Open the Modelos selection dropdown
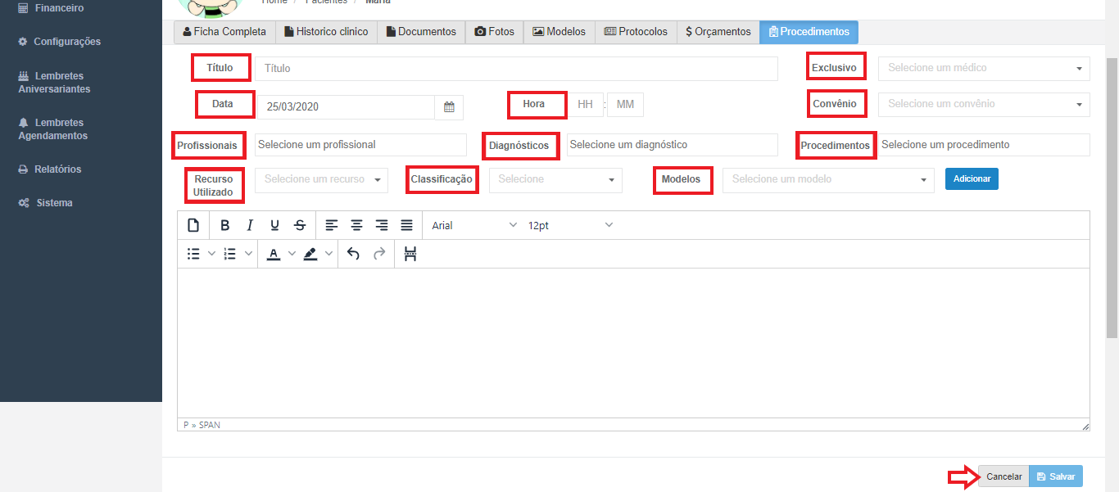Viewport: 1119px width, 492px height. [827, 179]
